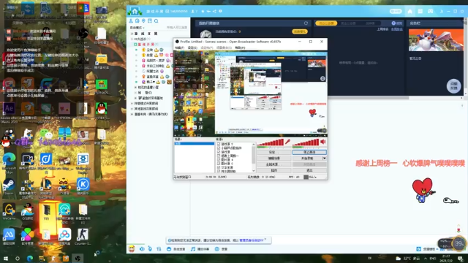Open the first menu in OBS menu bar
Screen dimensions: 468x263
(179, 47)
